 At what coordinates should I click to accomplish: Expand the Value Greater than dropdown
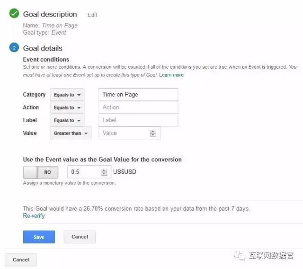point(71,134)
